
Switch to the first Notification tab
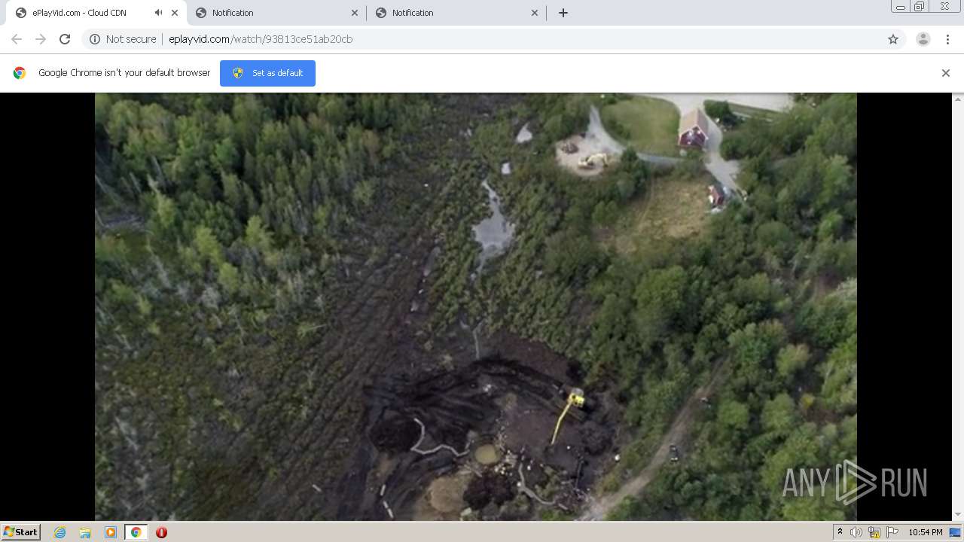point(276,13)
